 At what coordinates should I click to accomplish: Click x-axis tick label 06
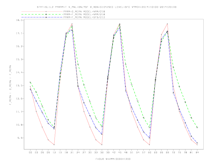42,152
